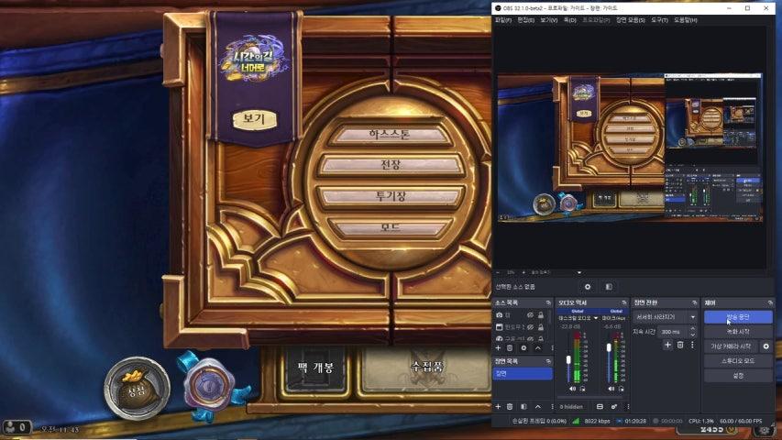Screen dimensions: 782x440
Task: Open the 도구 (Tools) menu
Action: pos(658,19)
